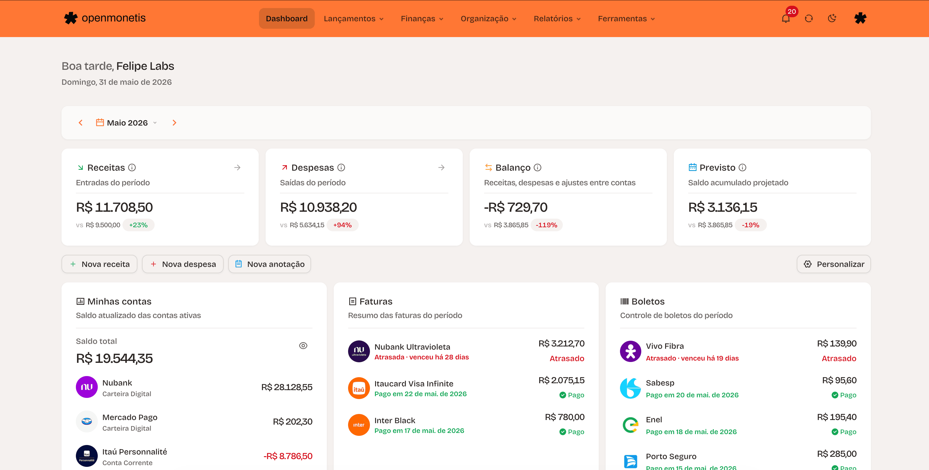Expand the Relatórios menu
This screenshot has height=470, width=929.
(x=557, y=18)
